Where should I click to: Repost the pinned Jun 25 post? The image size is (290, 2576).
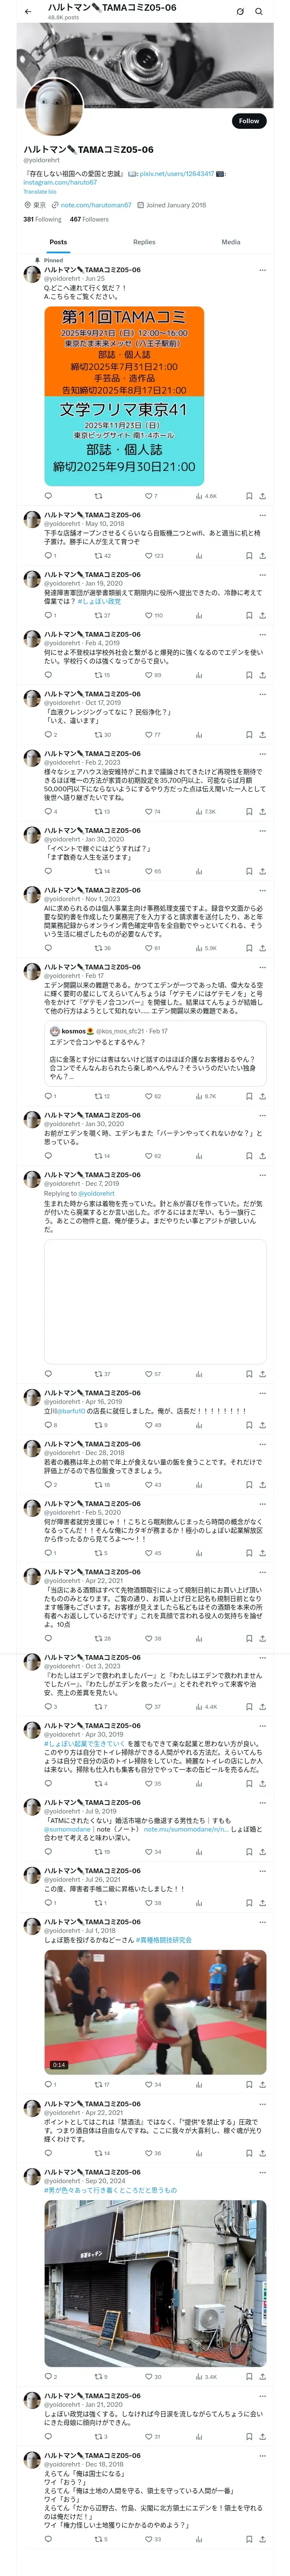point(98,495)
